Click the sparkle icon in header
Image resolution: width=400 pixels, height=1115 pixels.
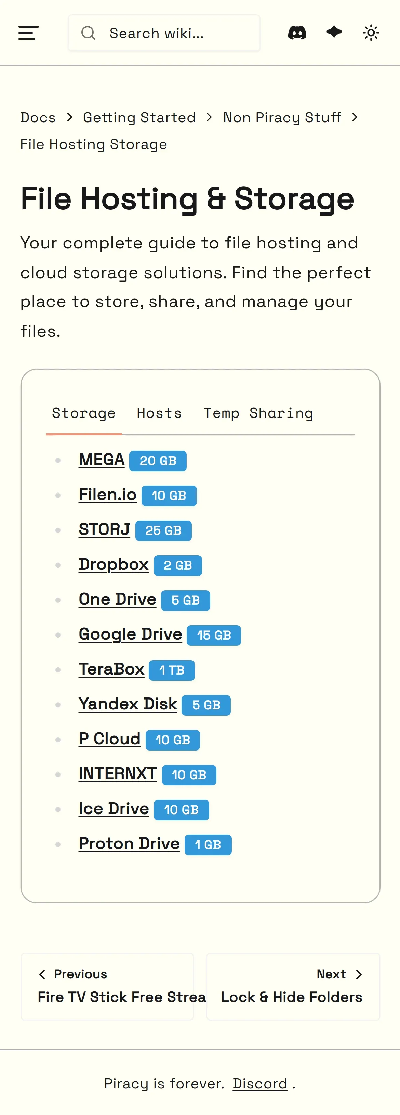(x=334, y=32)
